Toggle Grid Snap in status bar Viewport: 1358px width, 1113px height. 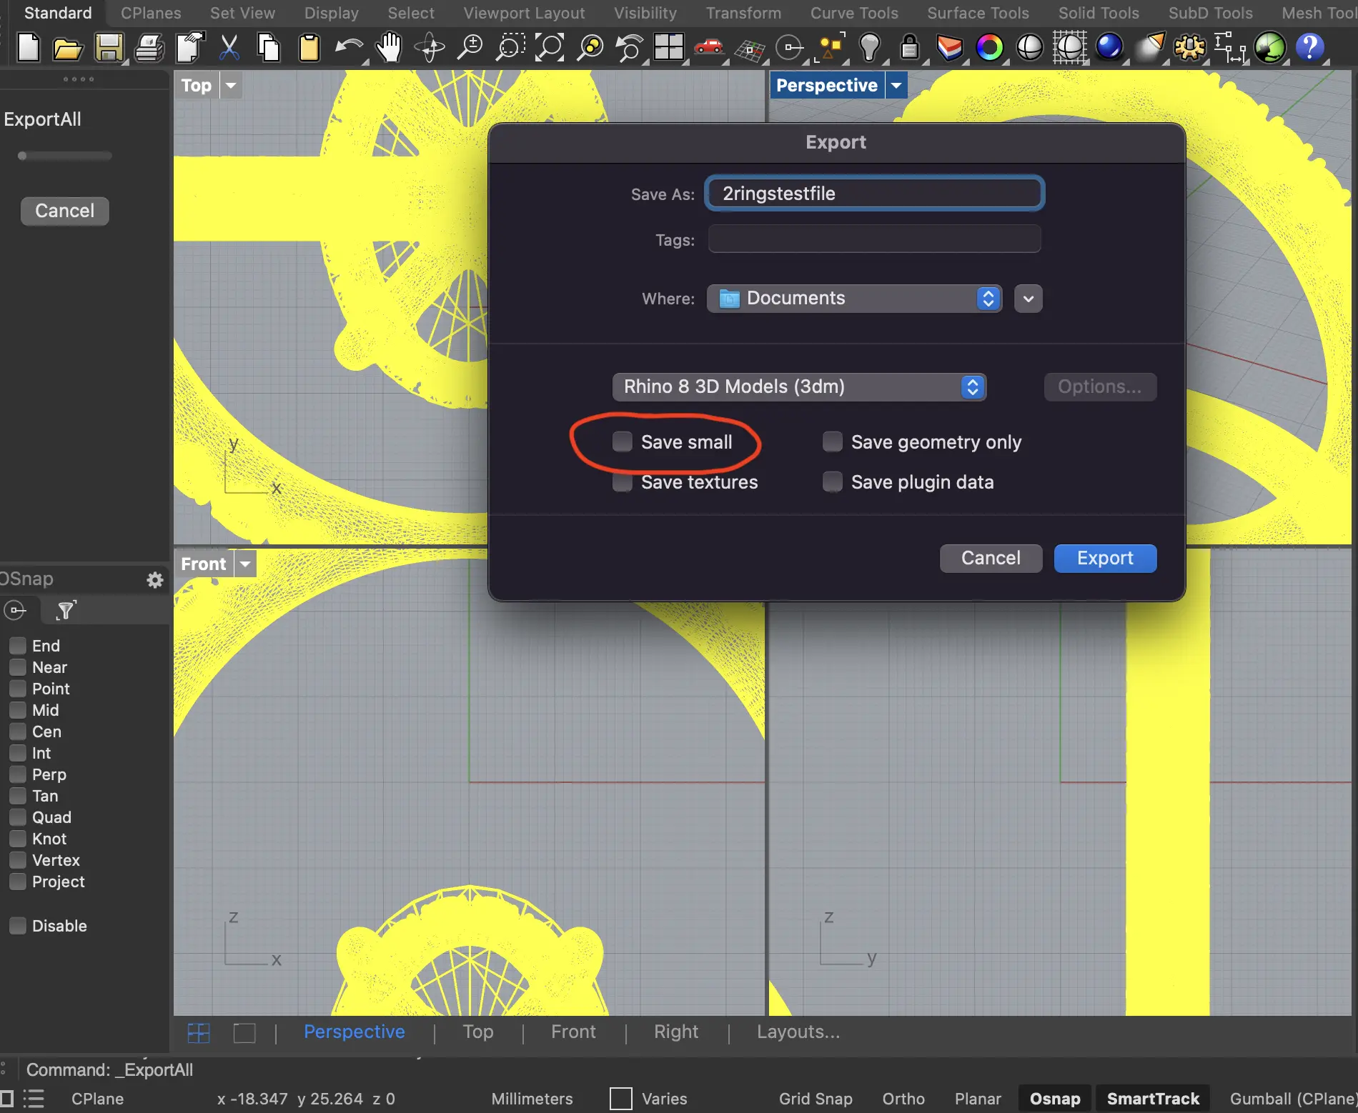coord(816,1099)
